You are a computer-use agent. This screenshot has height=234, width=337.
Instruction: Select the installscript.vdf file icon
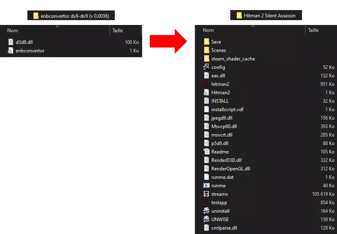click(x=206, y=109)
